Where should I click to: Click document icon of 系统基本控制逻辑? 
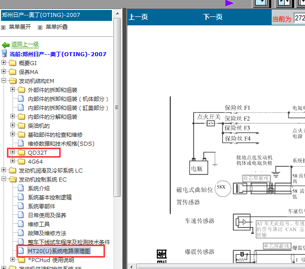coord(21,197)
